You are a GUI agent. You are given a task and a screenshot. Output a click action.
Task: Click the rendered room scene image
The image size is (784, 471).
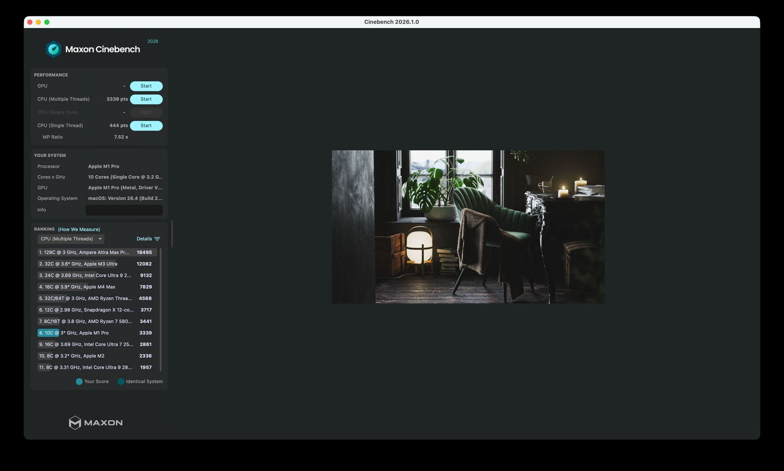[x=468, y=227]
